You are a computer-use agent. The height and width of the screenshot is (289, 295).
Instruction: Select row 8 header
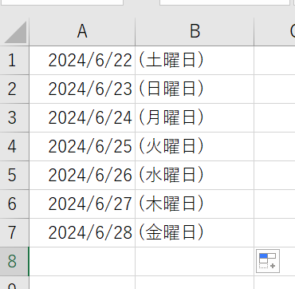(14, 262)
